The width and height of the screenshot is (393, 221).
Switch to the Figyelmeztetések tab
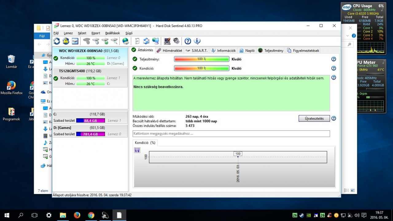coord(303,50)
